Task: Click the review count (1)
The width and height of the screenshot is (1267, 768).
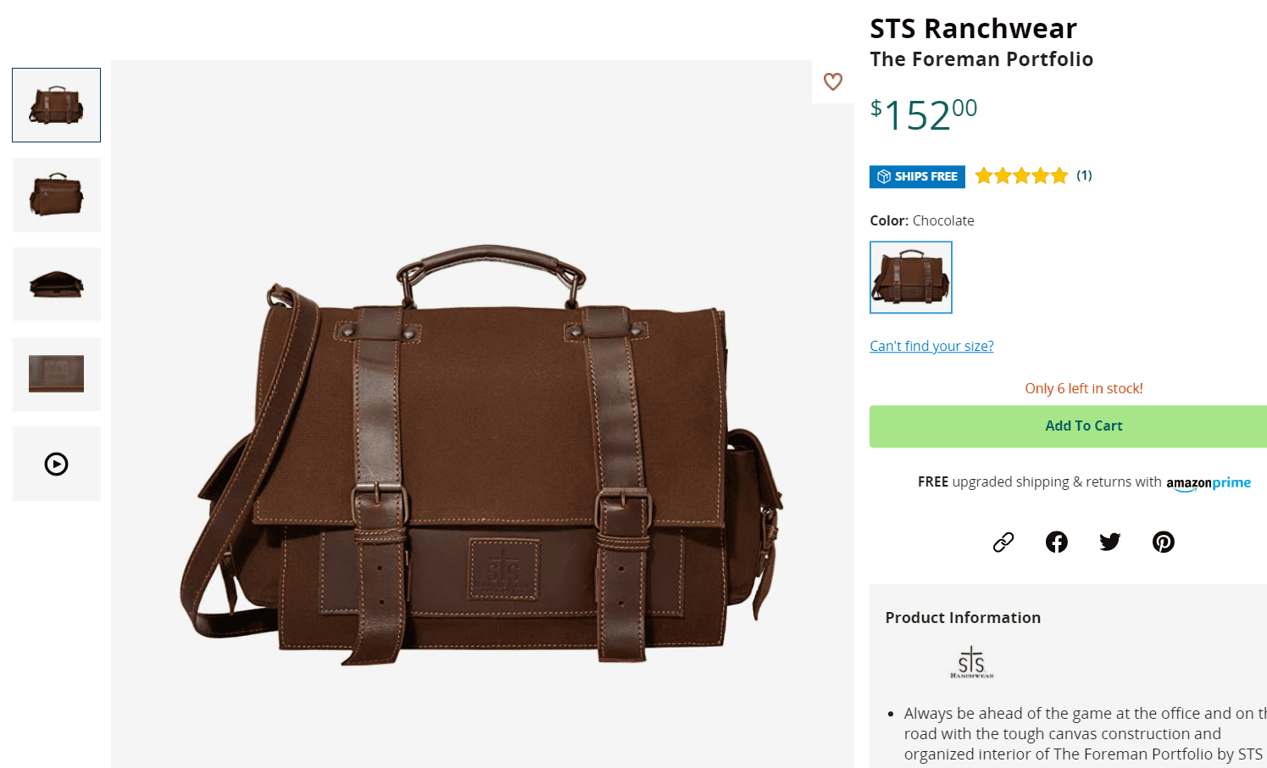Action: (1084, 175)
